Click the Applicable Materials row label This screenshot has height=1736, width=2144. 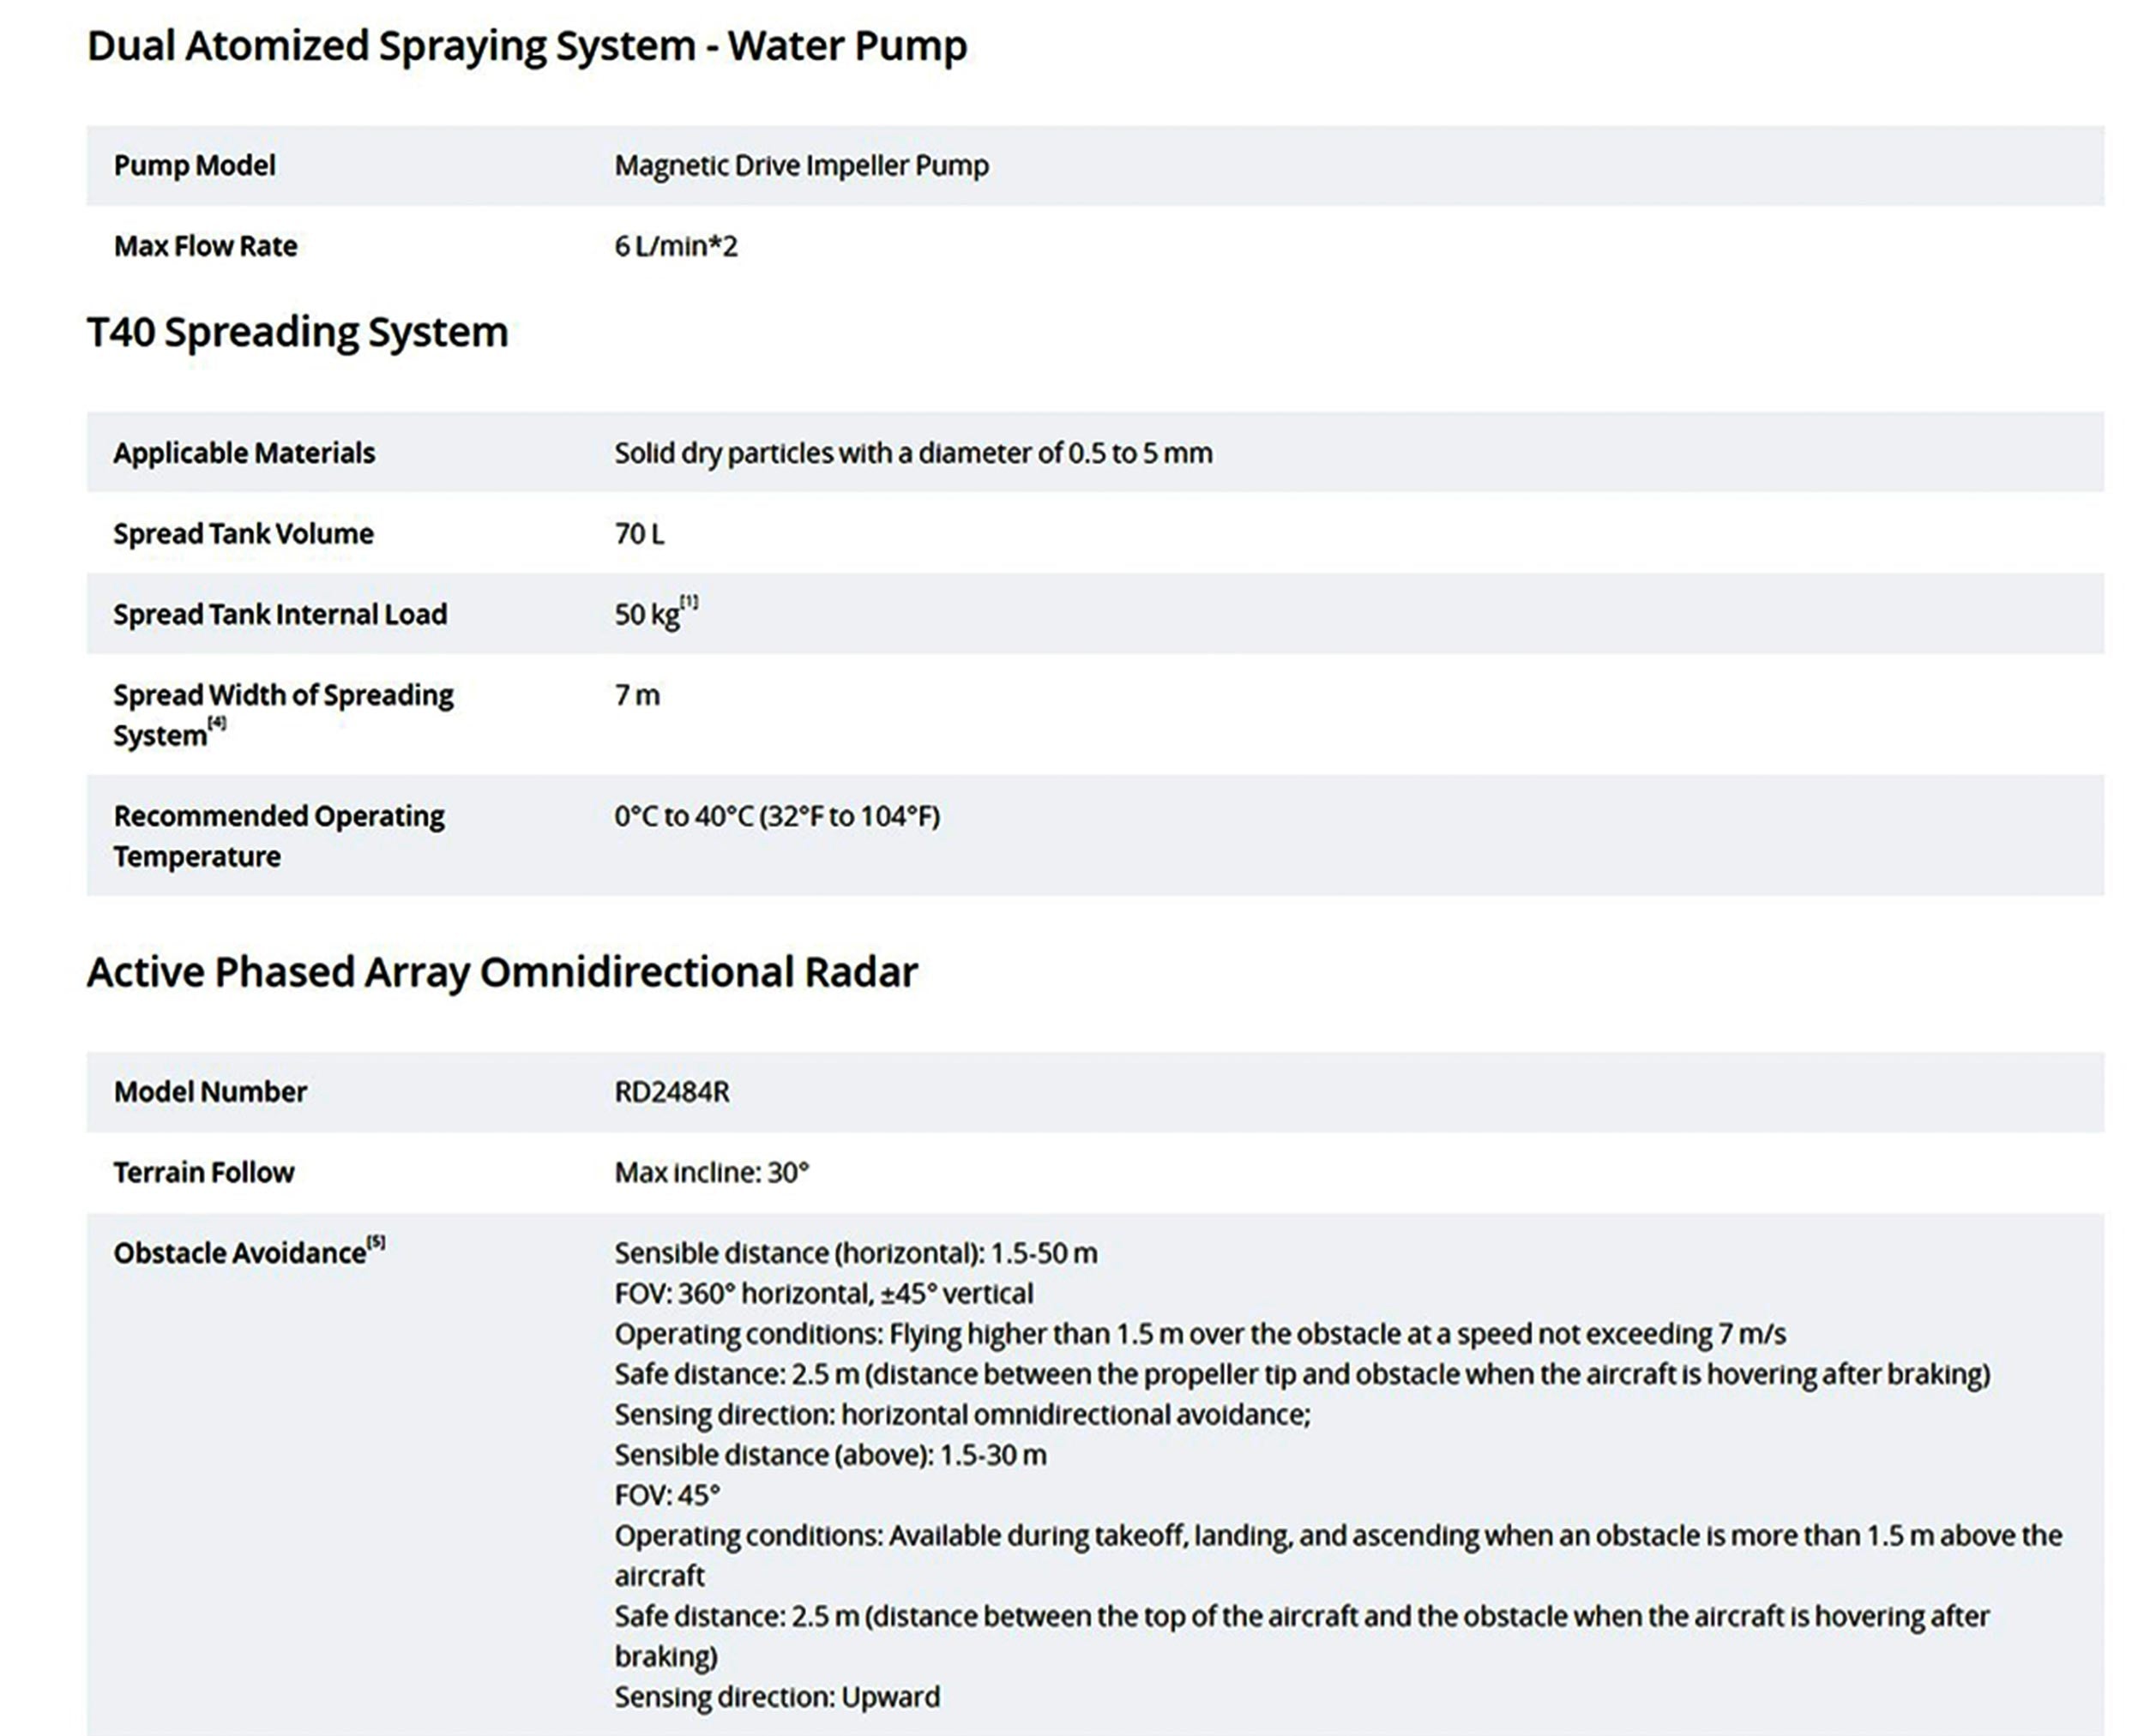pos(244,453)
